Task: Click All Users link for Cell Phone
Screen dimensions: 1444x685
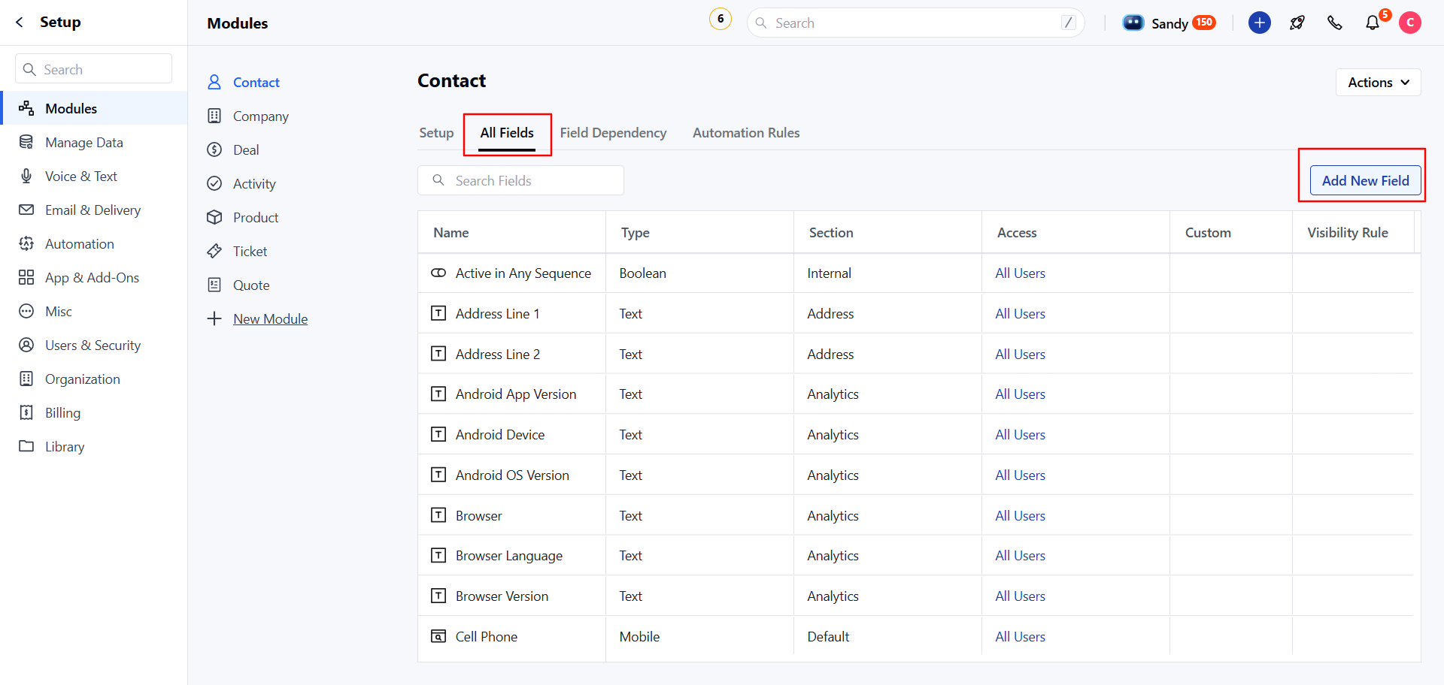Action: (1020, 636)
